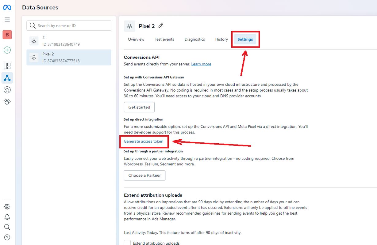Click Set up direct integration text
This screenshot has height=245, width=377.
coord(144,119)
